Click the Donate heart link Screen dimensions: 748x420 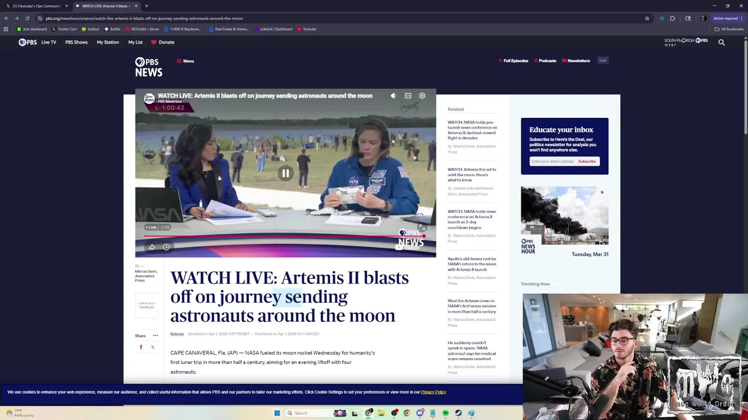pyautogui.click(x=162, y=42)
